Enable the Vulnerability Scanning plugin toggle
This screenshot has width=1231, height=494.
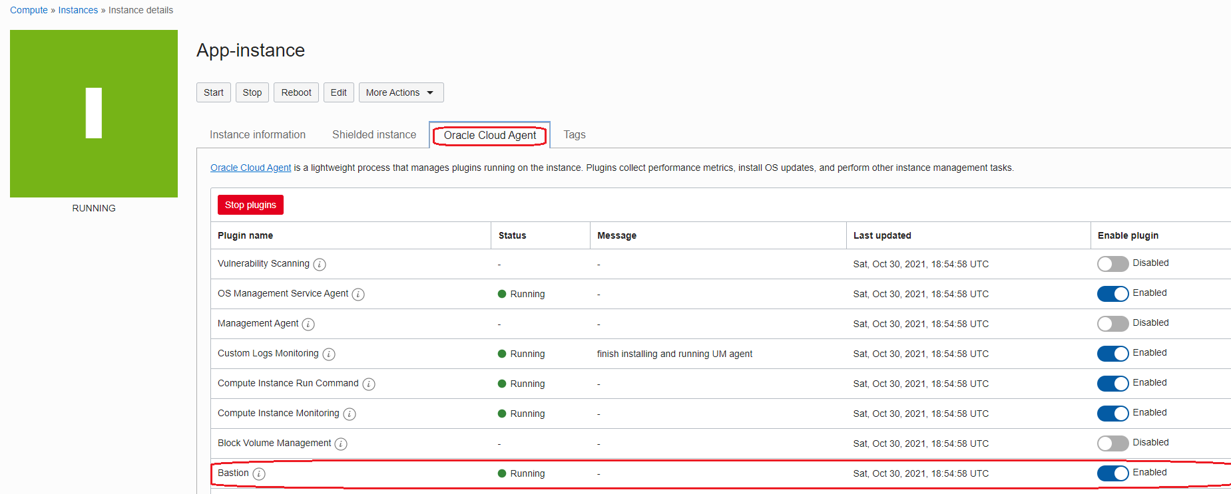coord(1112,264)
